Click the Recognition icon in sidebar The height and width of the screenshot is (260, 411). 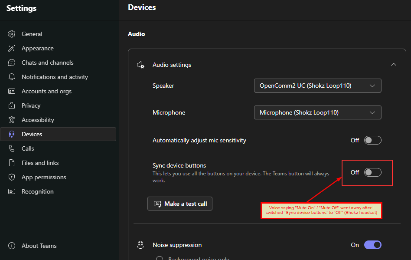12,191
